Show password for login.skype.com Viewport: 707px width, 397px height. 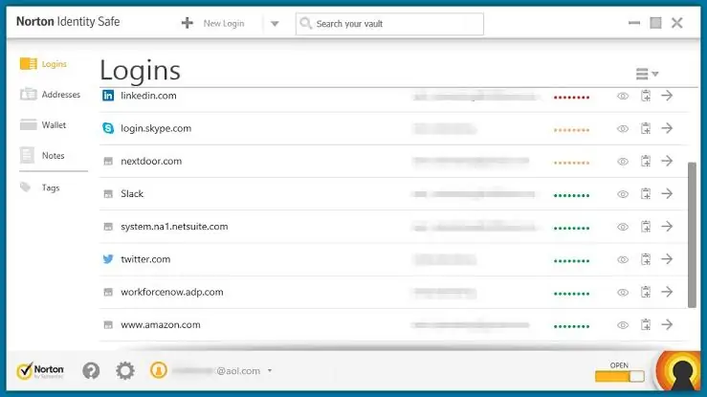(623, 129)
